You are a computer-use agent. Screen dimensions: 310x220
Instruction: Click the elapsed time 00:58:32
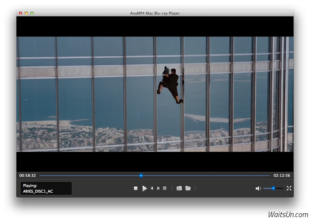[x=27, y=176]
